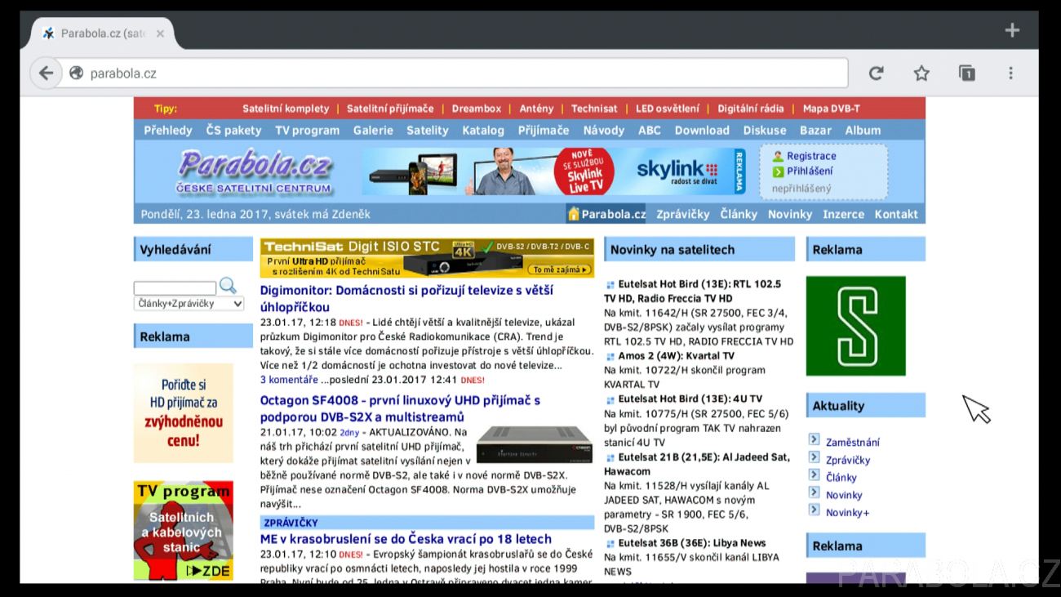Click the house icon beside Parabola.cz
The width and height of the screenshot is (1061, 597).
click(574, 214)
